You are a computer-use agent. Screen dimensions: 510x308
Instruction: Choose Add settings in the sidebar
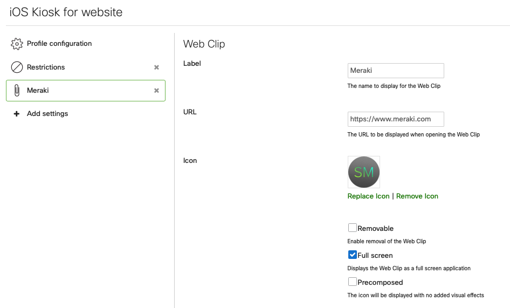point(47,114)
